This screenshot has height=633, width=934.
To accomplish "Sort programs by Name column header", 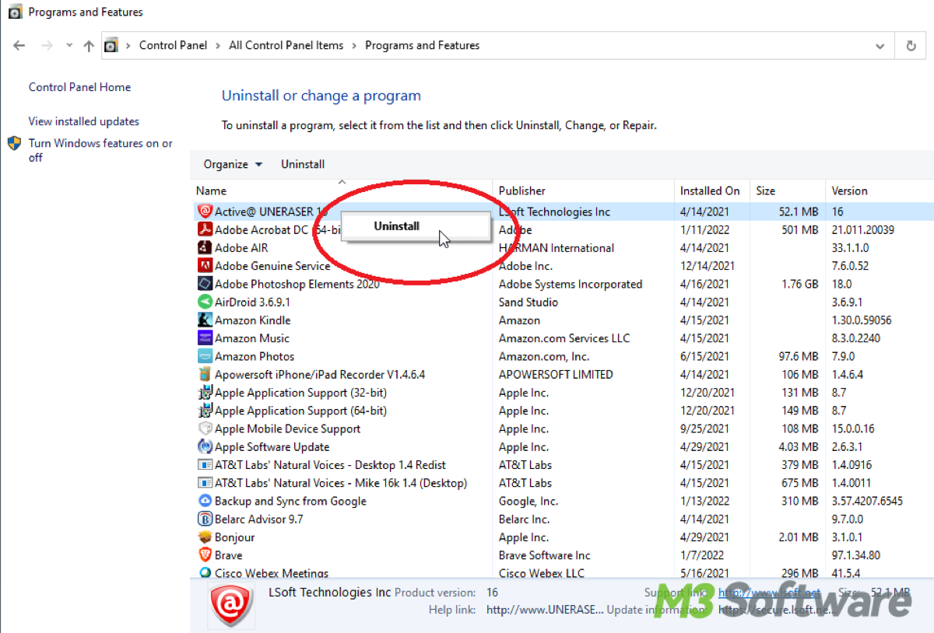I will pos(341,191).
